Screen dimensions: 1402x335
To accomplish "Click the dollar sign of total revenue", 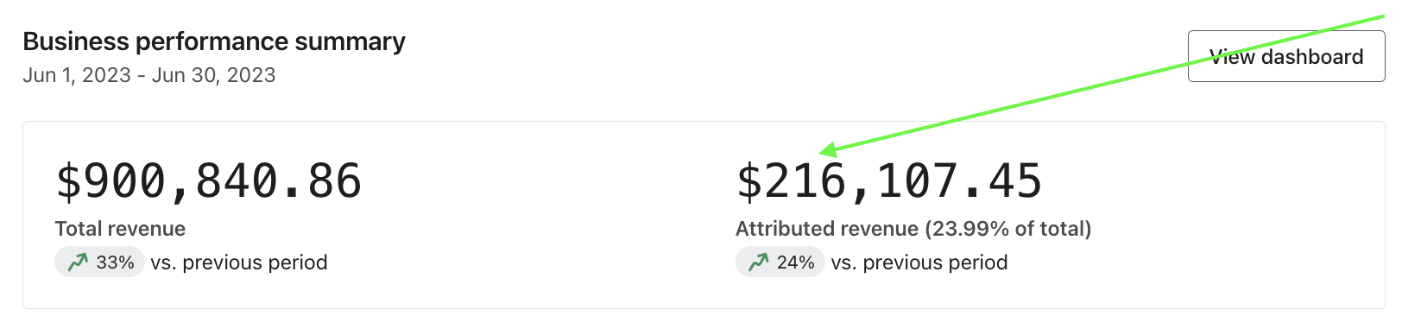I will click(67, 181).
